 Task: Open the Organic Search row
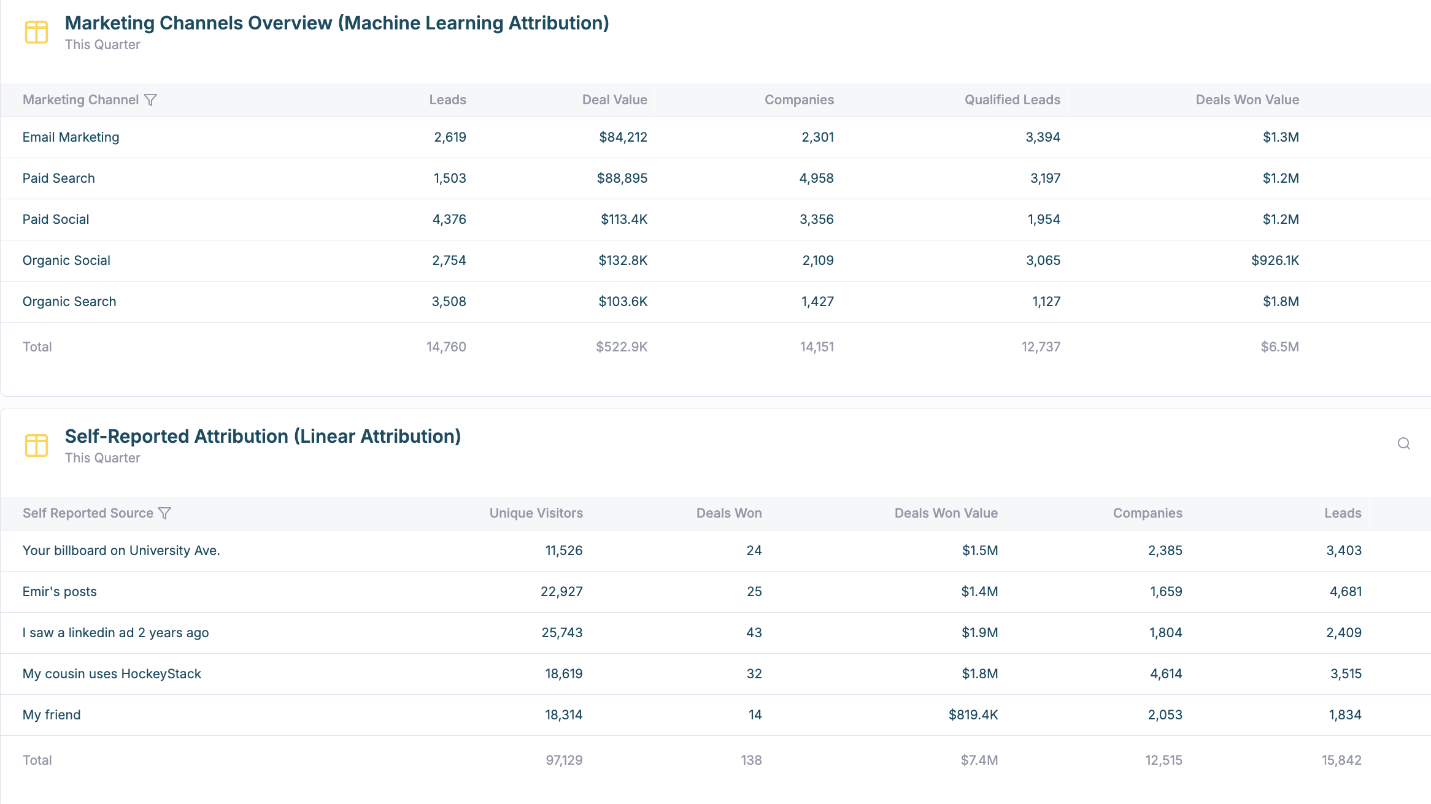[69, 302]
